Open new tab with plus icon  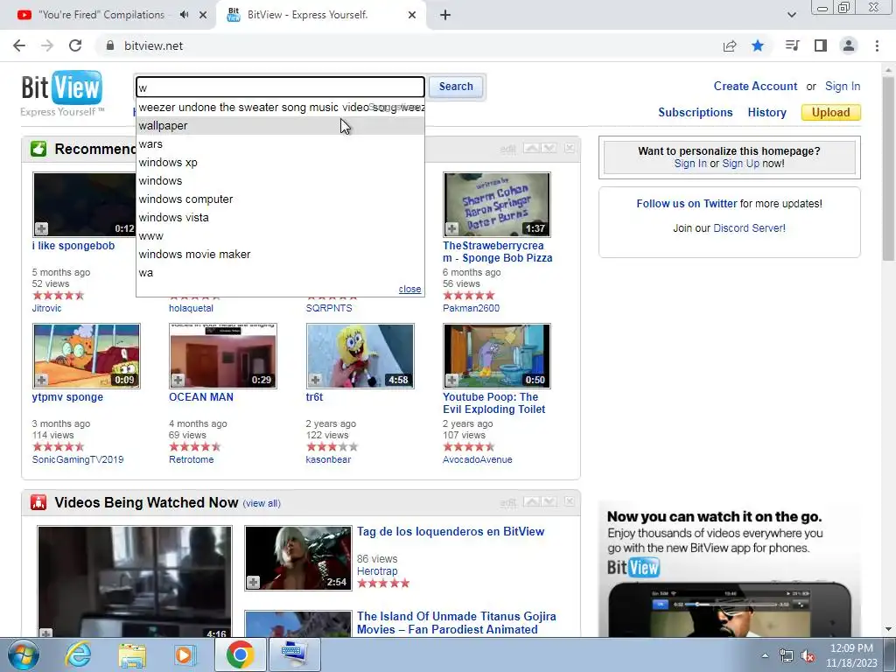tap(445, 15)
